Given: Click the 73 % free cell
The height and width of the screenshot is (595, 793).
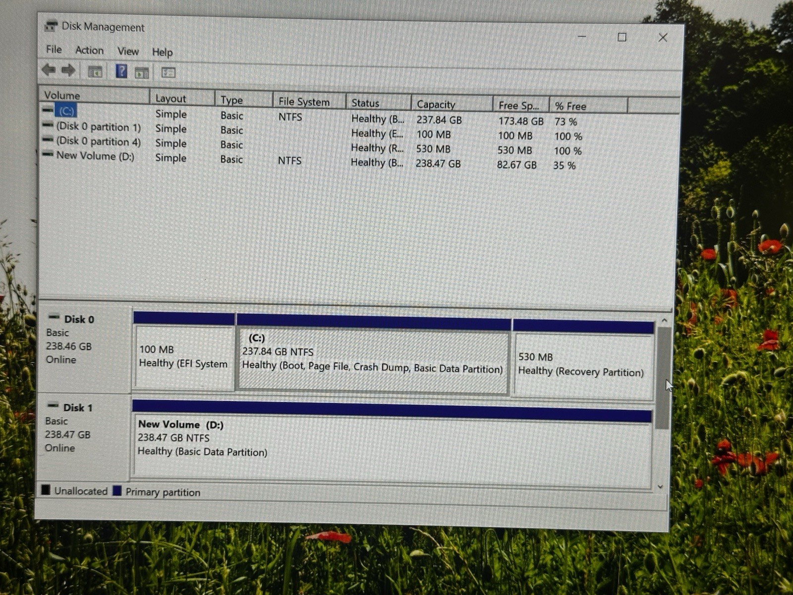Looking at the screenshot, I should click(x=566, y=121).
